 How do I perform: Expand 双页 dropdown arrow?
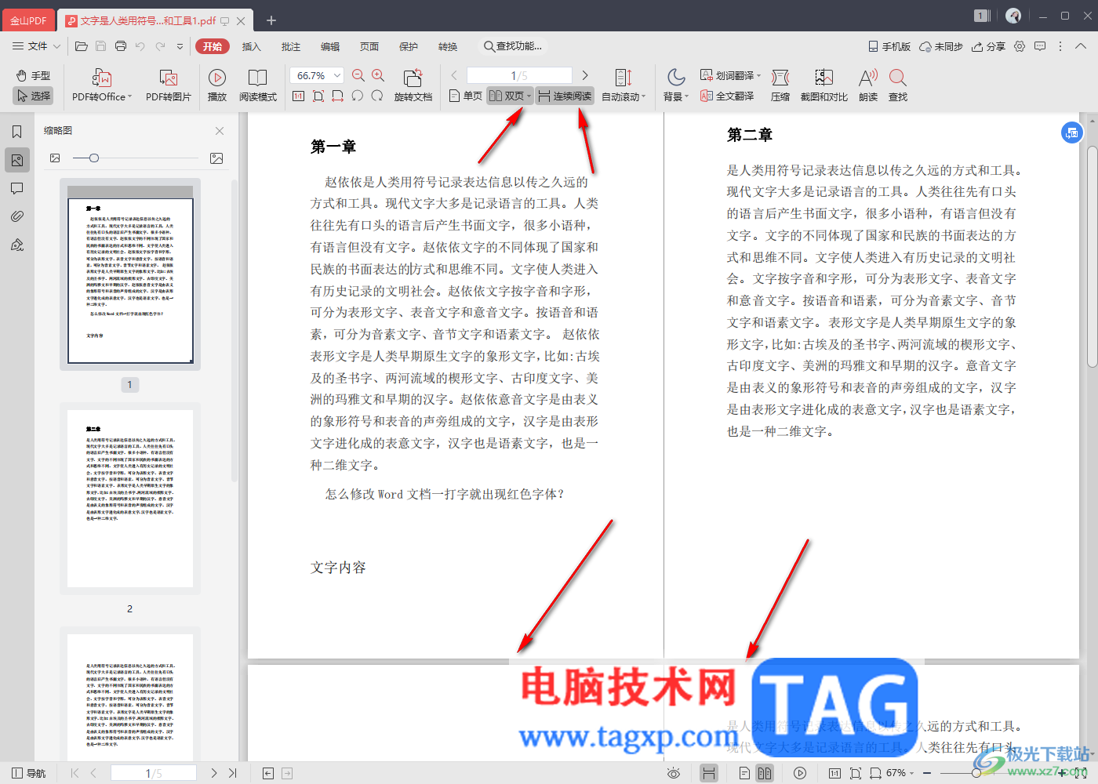click(x=529, y=96)
